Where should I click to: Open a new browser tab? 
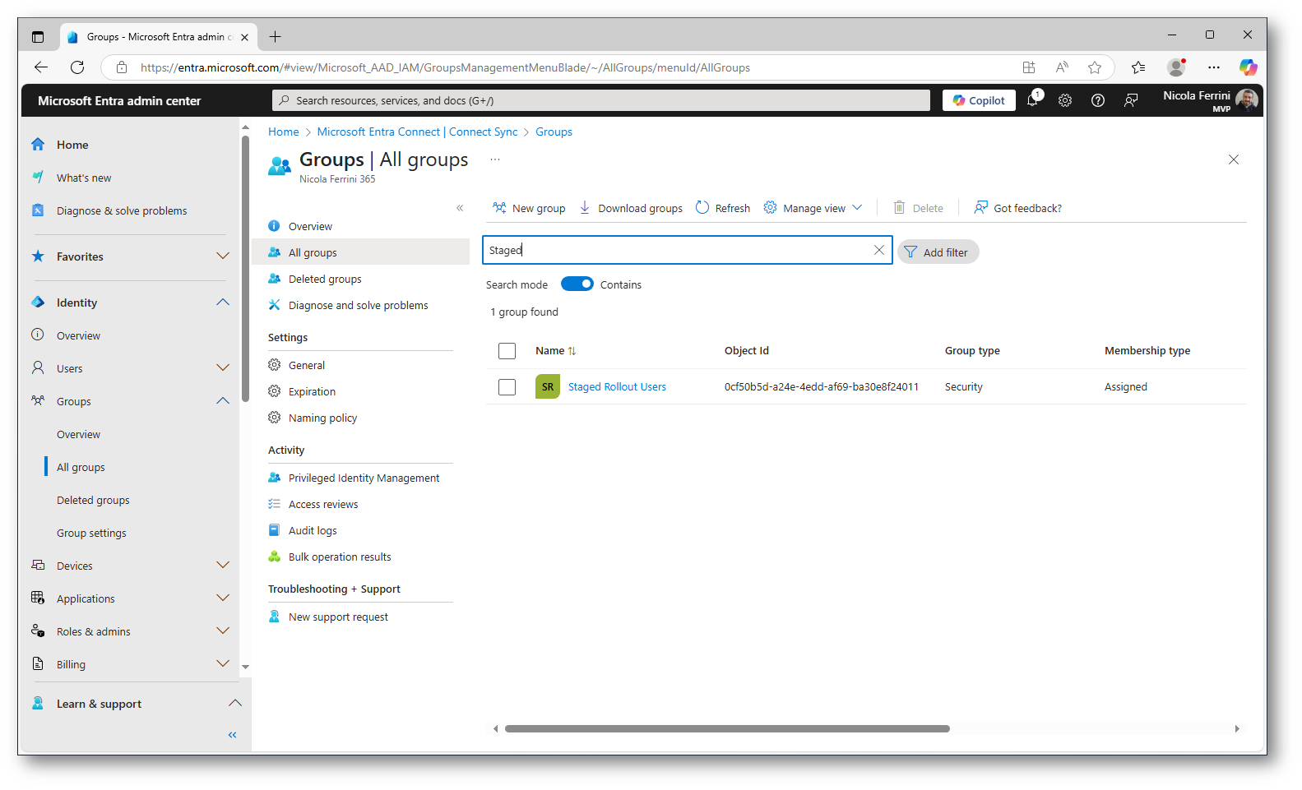275,37
